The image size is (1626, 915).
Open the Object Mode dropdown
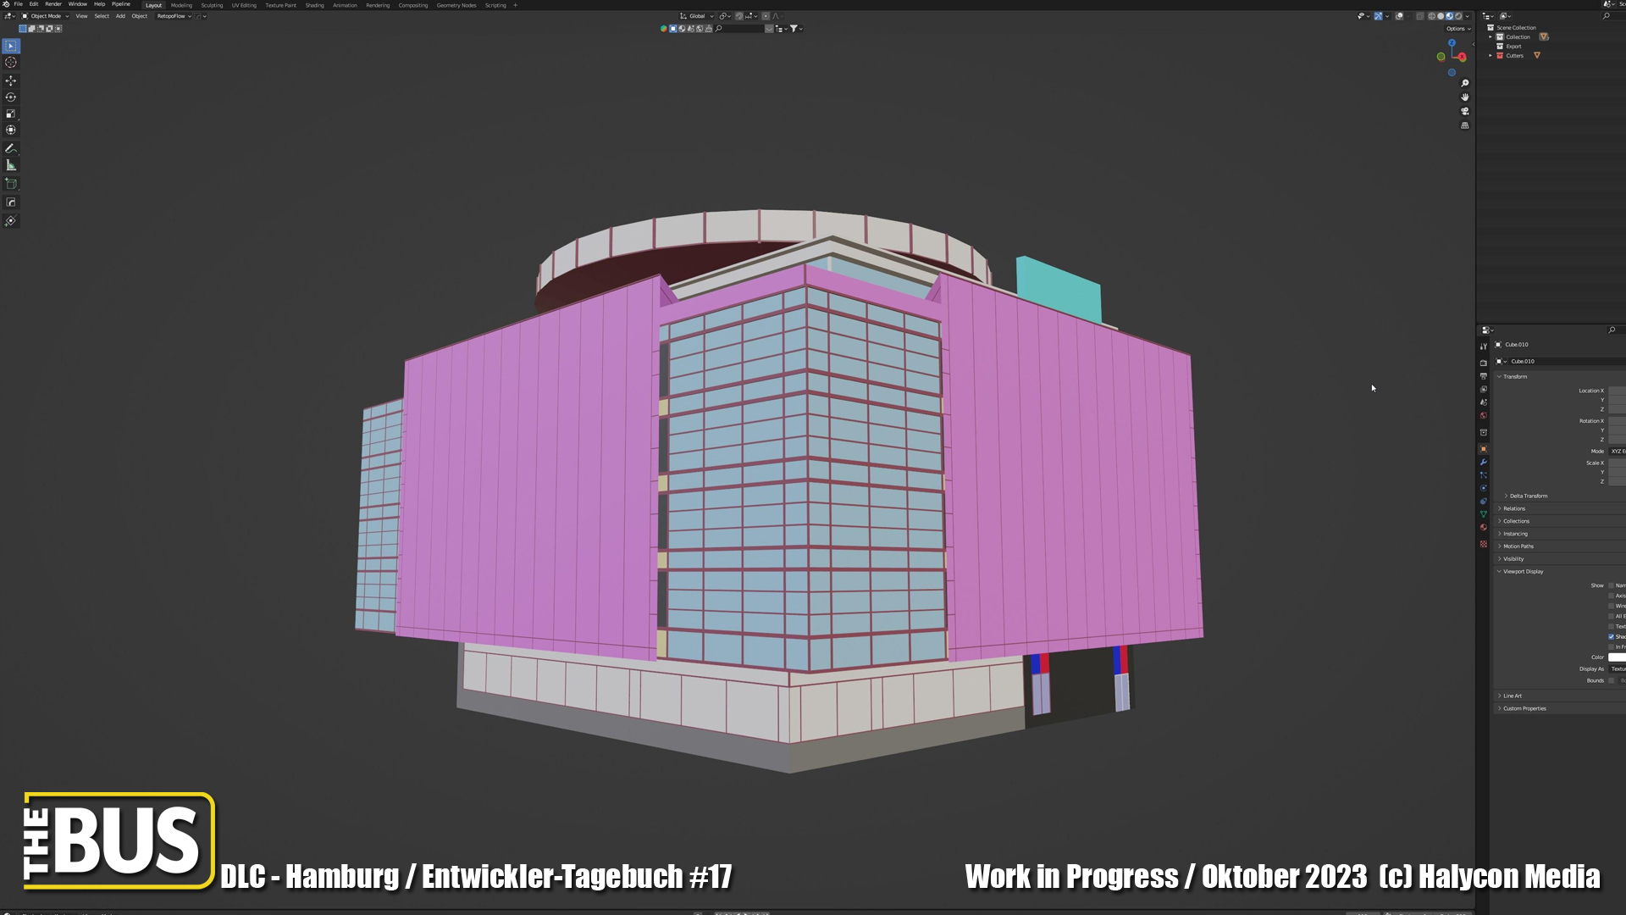tap(46, 16)
